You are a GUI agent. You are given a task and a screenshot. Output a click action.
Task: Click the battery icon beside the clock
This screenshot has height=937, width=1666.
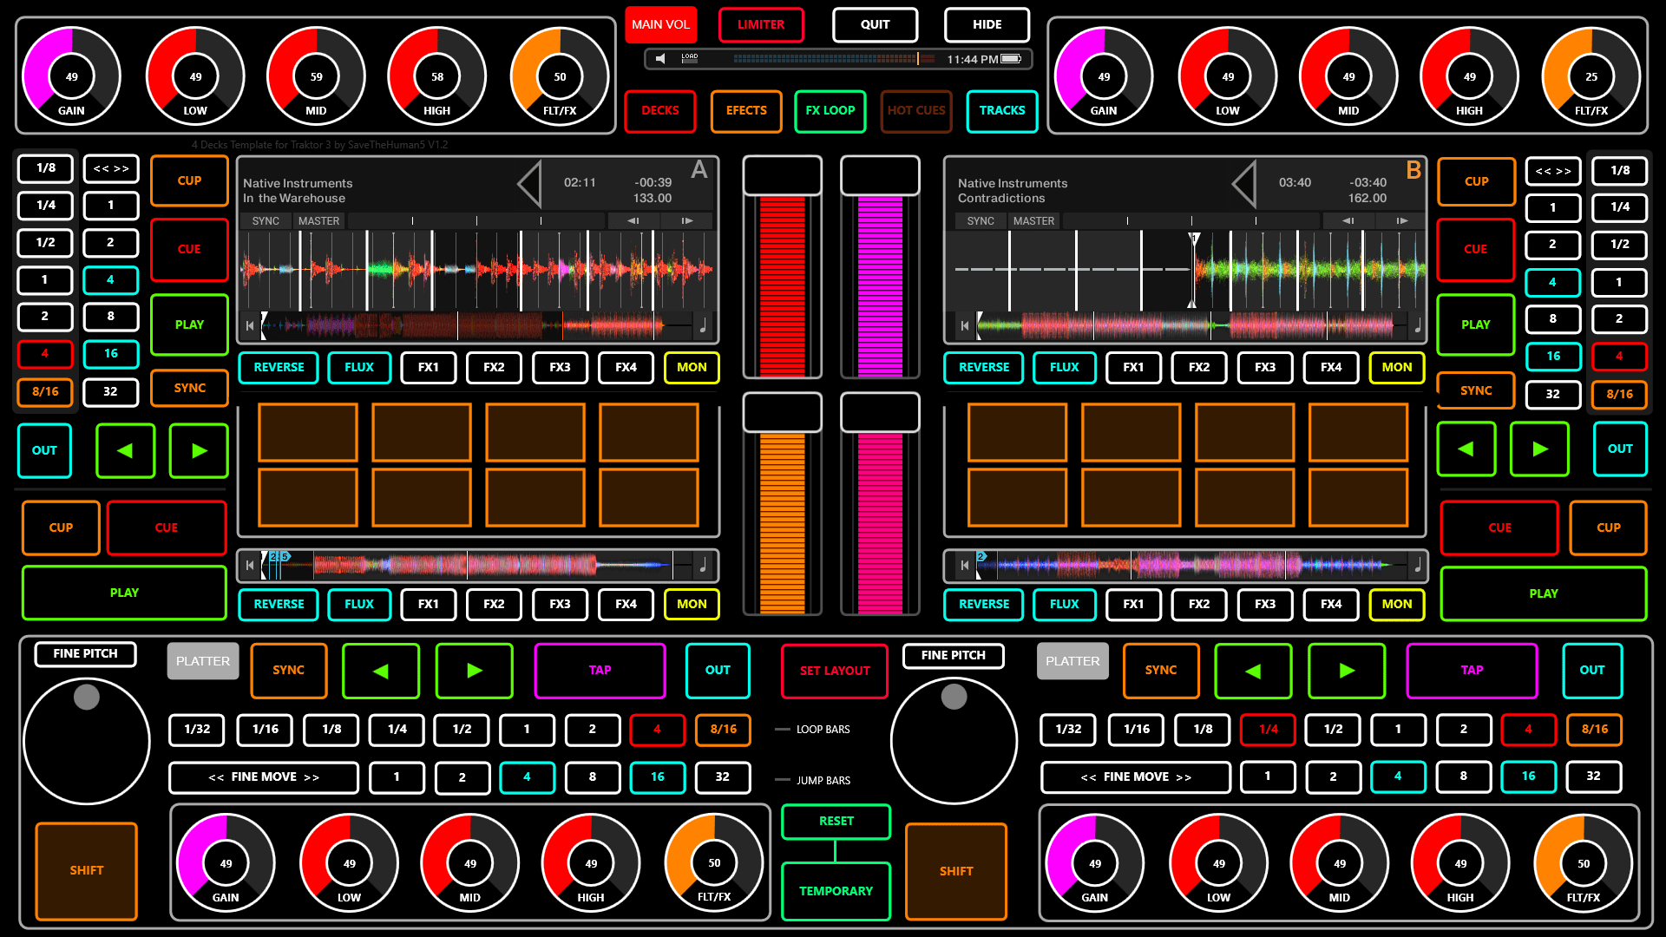(1011, 59)
